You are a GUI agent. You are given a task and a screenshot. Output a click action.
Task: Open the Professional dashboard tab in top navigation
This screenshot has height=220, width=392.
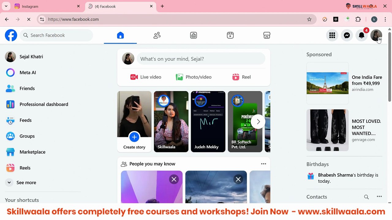(194, 35)
